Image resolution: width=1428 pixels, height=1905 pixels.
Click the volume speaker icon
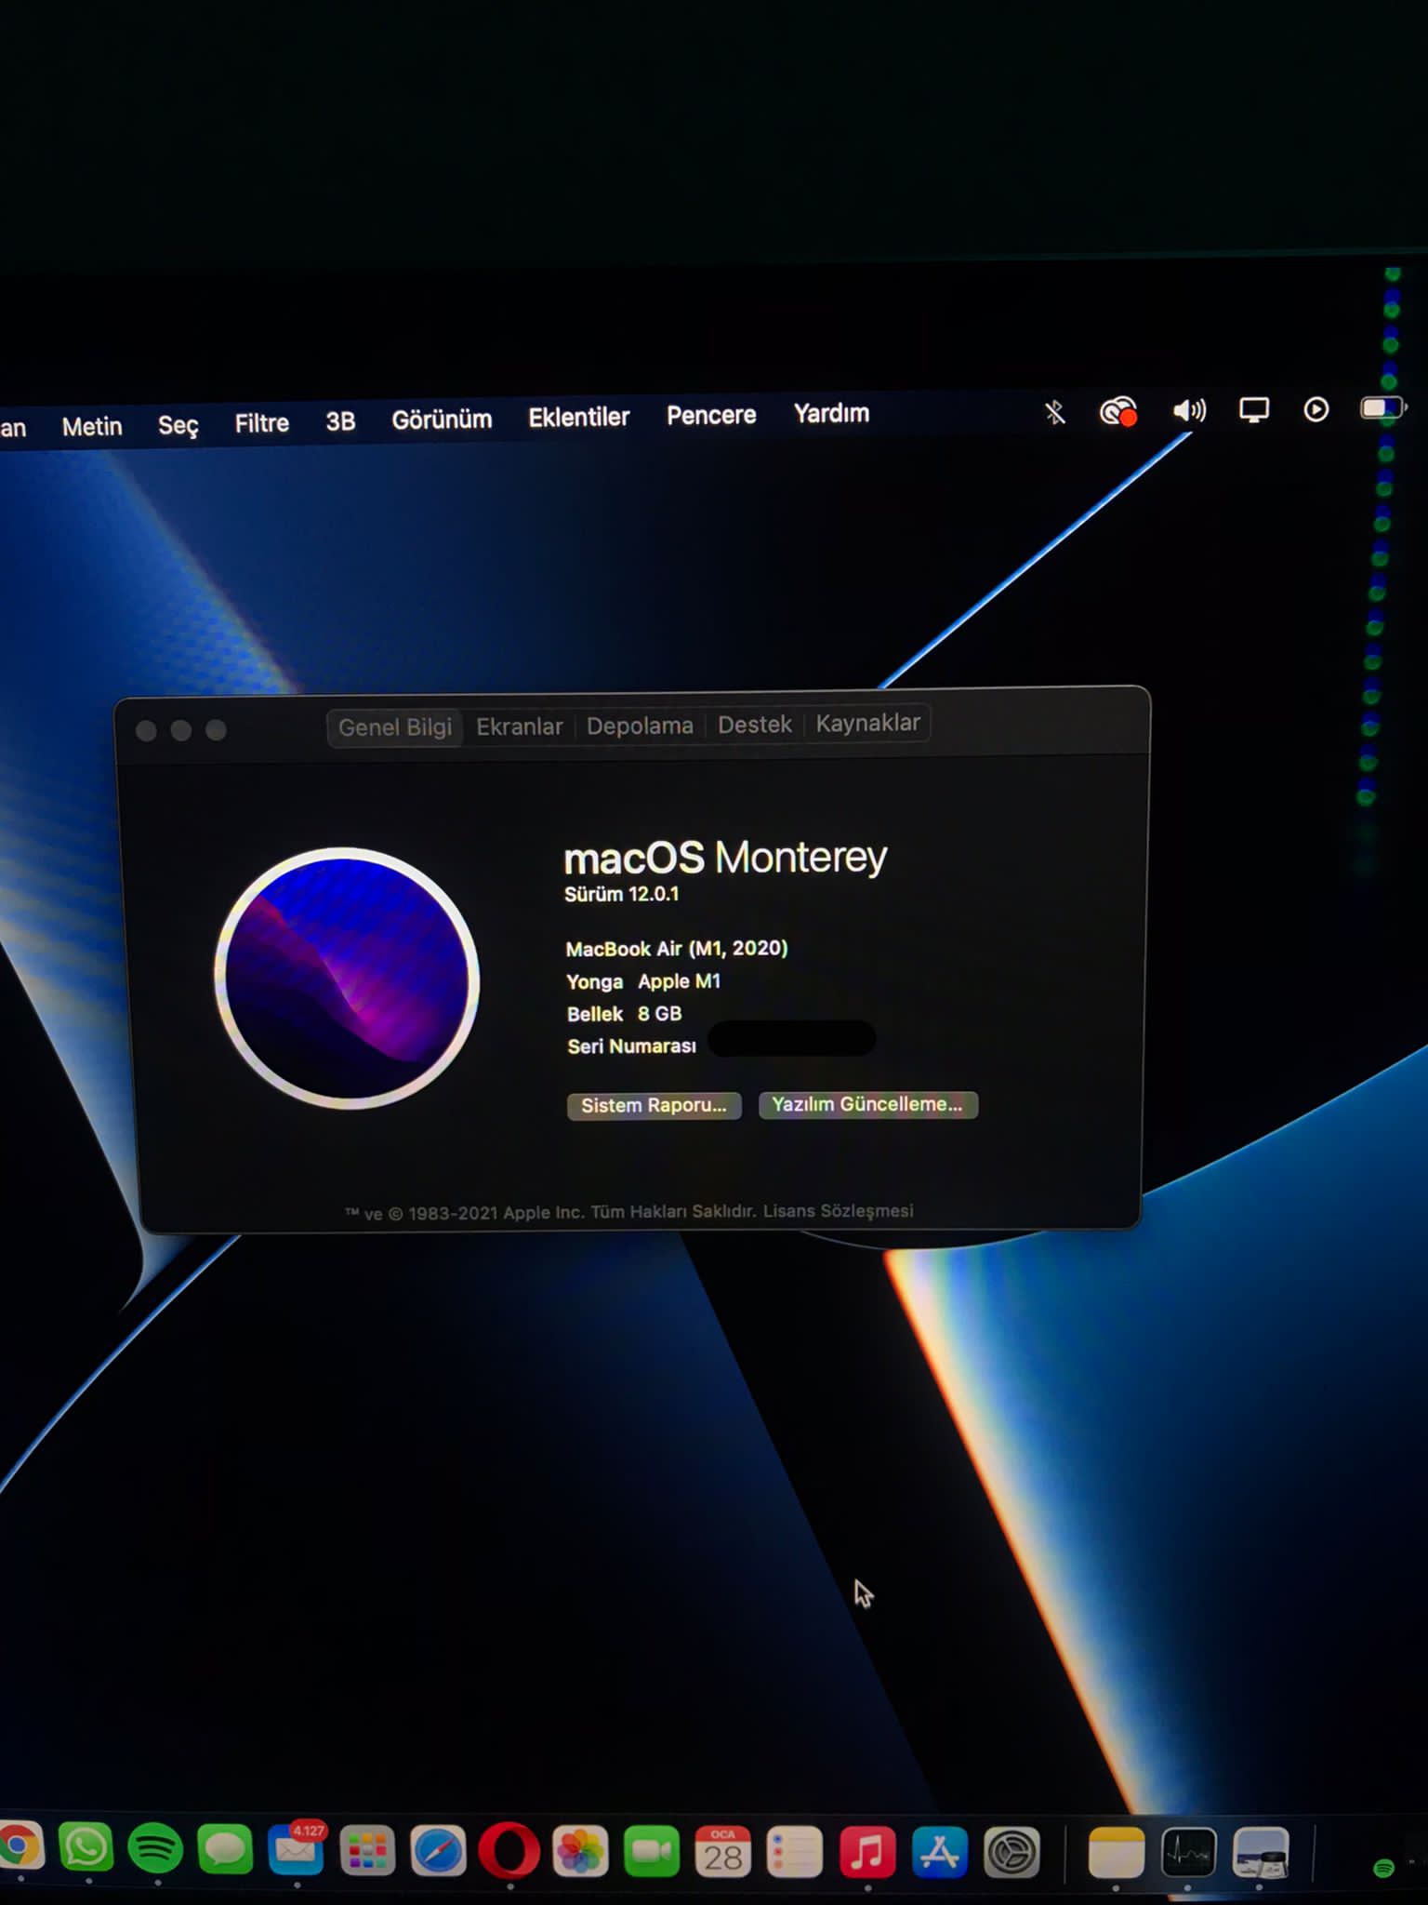[x=1189, y=410]
